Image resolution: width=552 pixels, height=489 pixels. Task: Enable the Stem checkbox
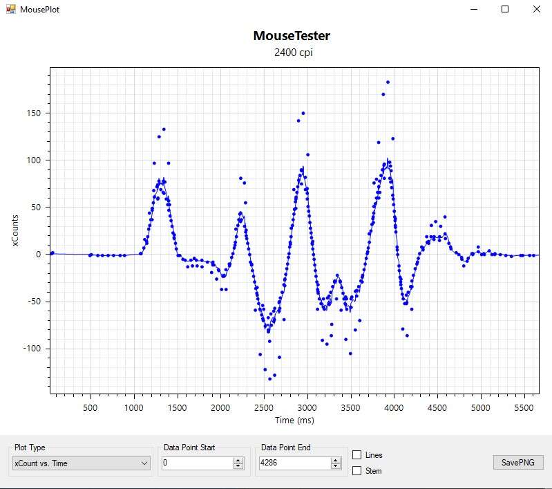click(x=357, y=471)
